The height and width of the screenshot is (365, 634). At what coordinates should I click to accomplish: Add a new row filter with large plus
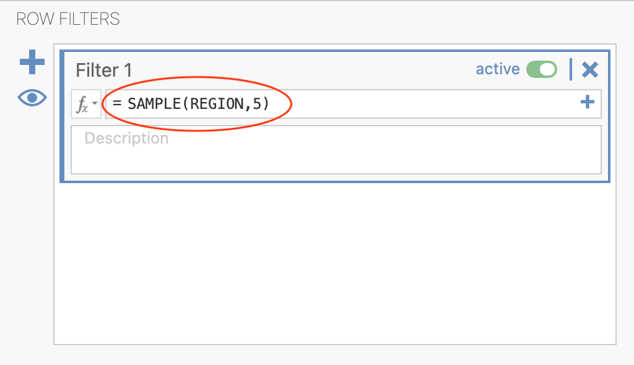click(32, 62)
